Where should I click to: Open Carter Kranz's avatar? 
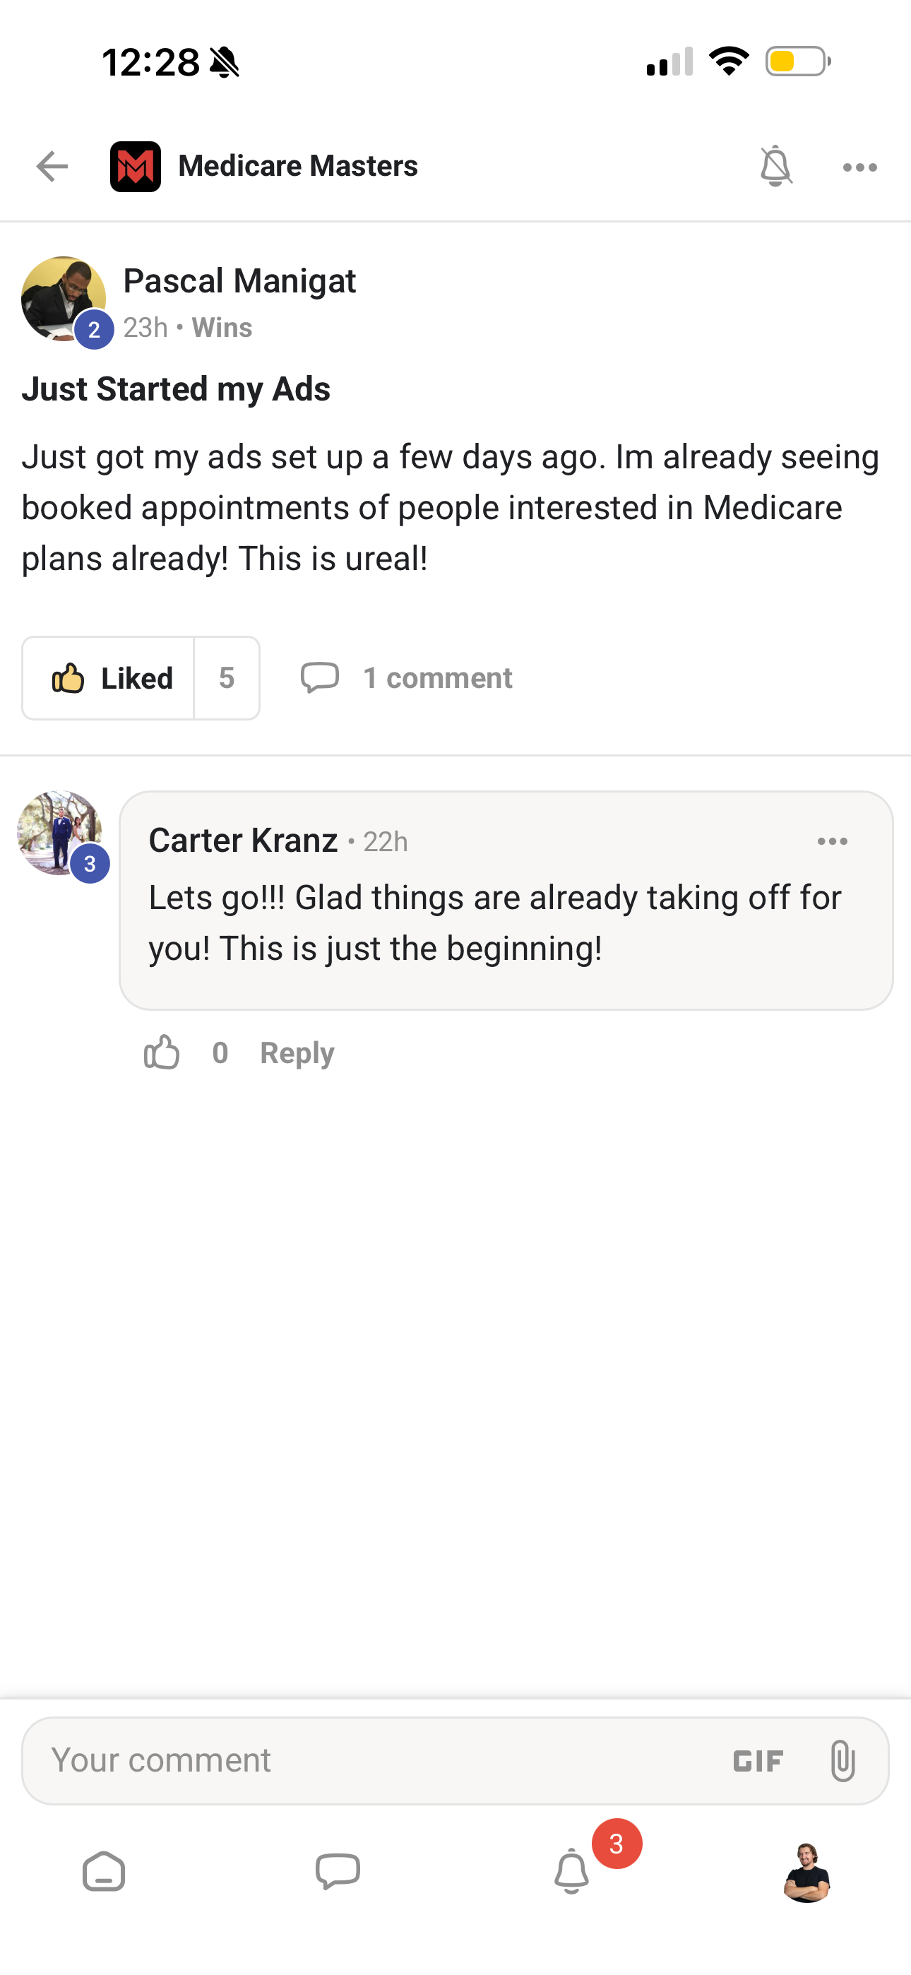pyautogui.click(x=60, y=834)
